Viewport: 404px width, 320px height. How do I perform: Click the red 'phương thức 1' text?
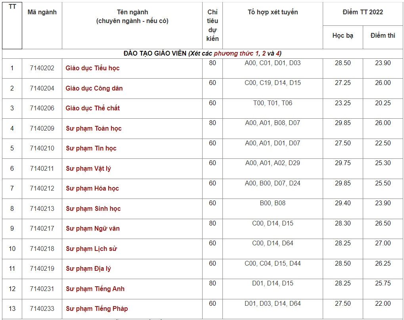[236, 54]
